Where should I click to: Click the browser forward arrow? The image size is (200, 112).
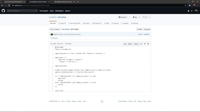point(6,6)
